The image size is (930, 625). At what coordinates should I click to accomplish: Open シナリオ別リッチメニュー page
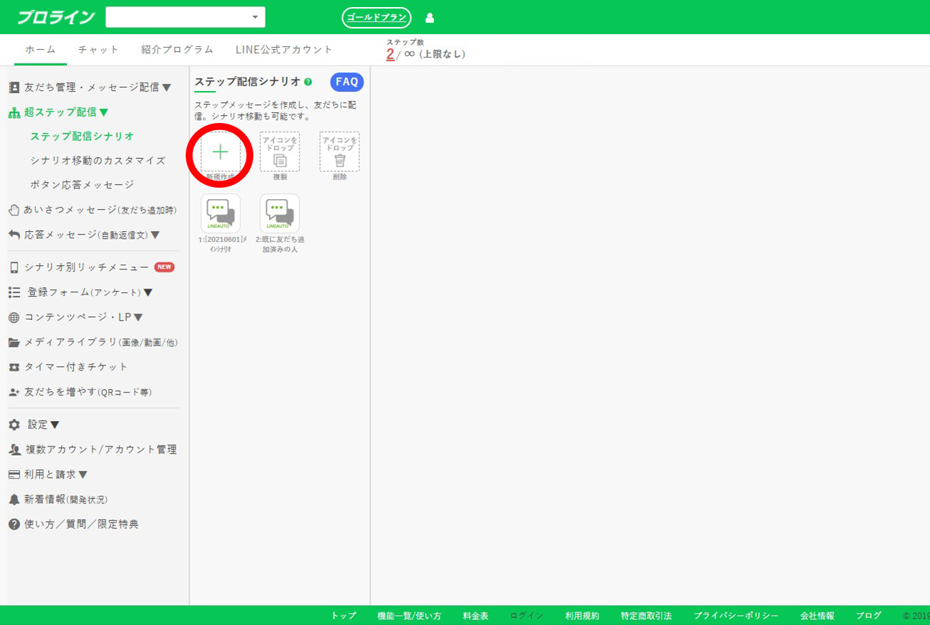click(87, 267)
